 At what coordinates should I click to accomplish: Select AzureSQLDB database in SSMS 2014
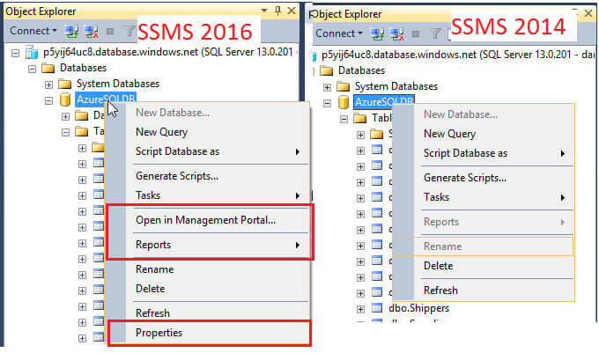click(x=384, y=102)
